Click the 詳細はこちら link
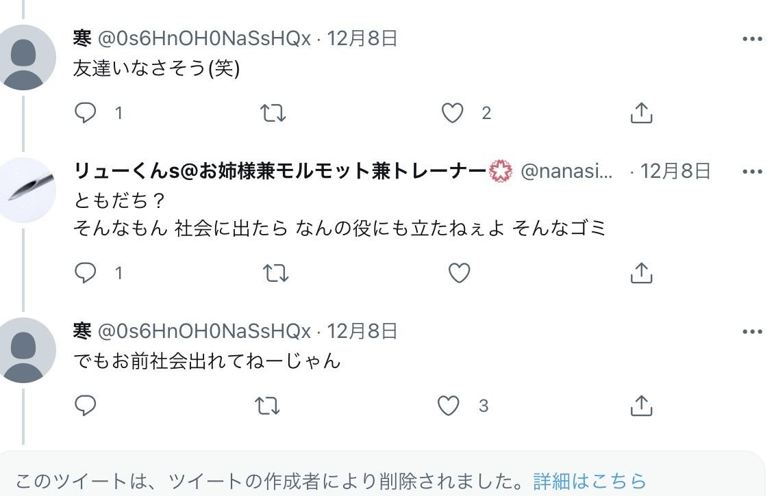 coord(590,481)
